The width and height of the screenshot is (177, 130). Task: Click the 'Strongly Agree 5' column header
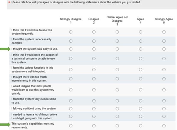(164, 21)
